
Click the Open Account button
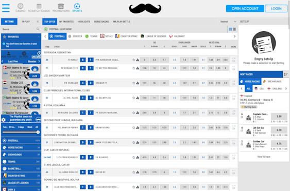click(245, 9)
